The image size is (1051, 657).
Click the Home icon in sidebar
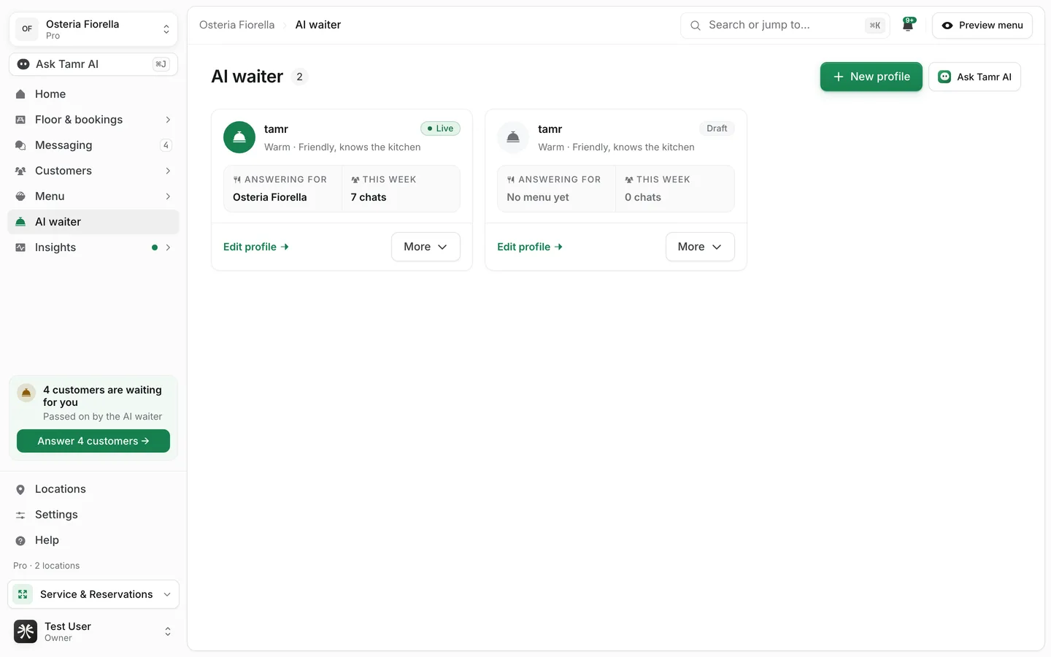pos(20,94)
